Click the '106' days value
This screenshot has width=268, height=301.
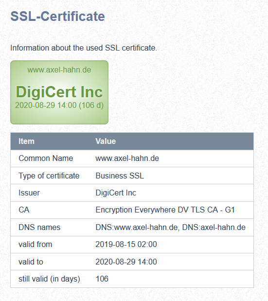(102, 279)
